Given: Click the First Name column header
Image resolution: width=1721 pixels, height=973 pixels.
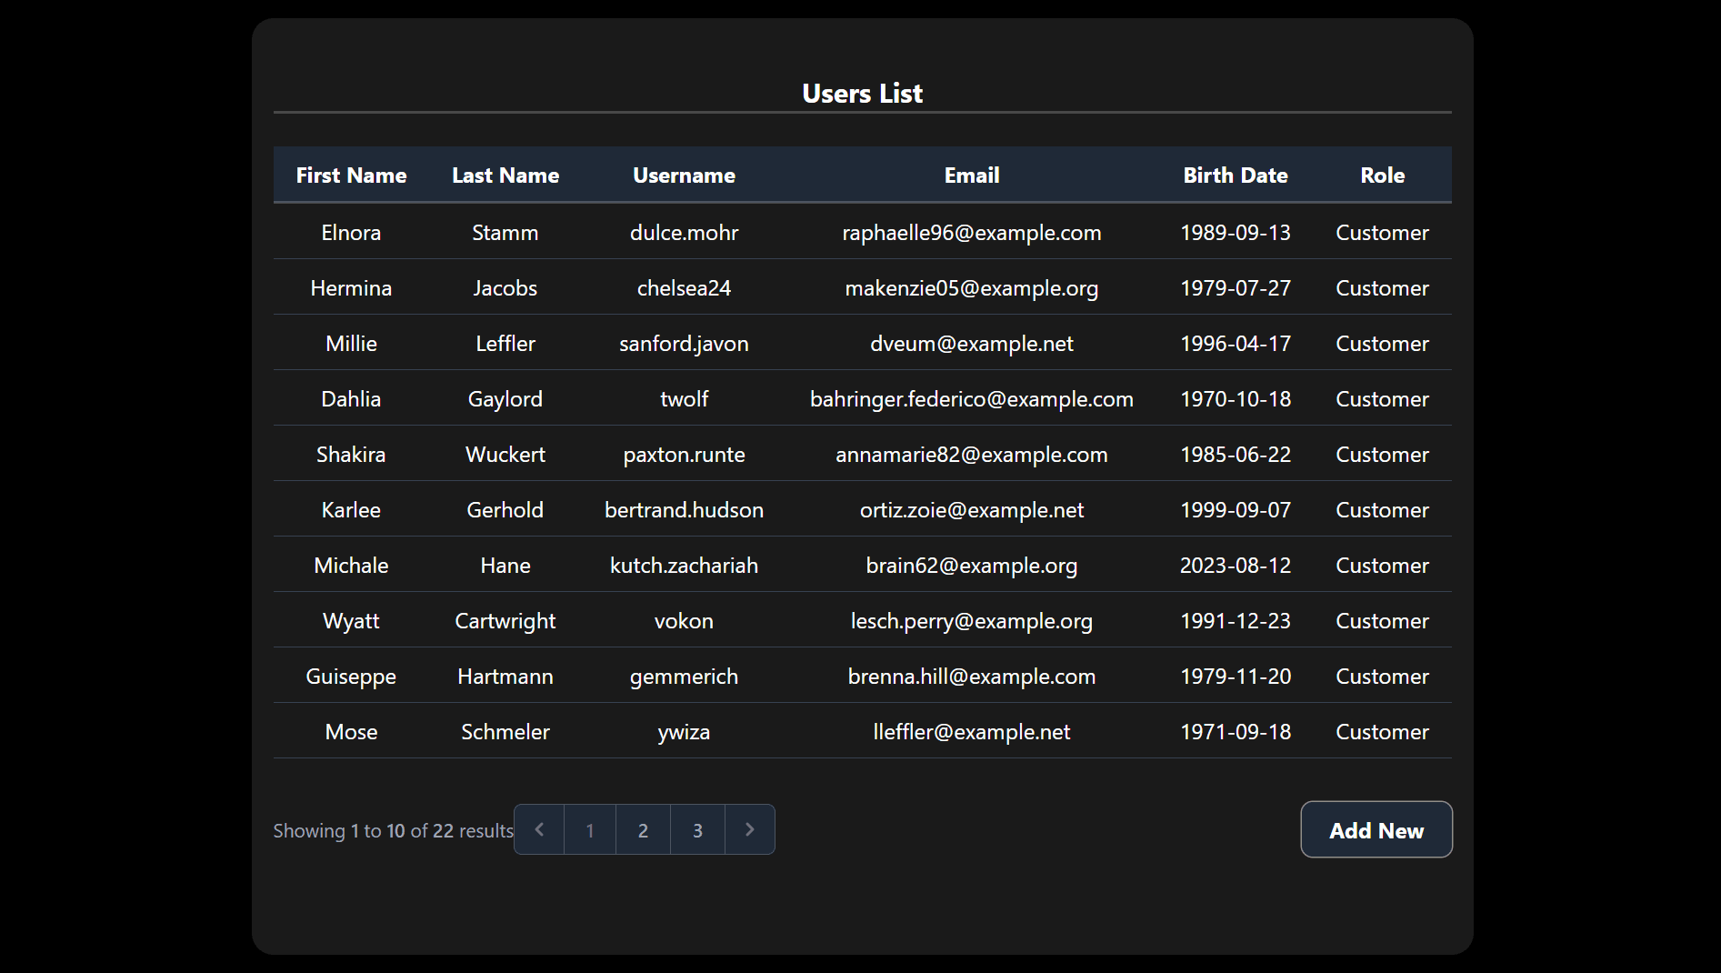Looking at the screenshot, I should 351,176.
